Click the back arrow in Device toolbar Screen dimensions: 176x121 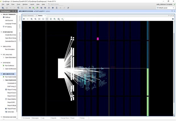(24, 19)
